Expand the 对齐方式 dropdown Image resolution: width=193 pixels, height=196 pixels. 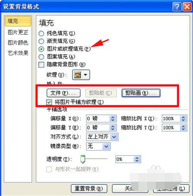coord(114,137)
